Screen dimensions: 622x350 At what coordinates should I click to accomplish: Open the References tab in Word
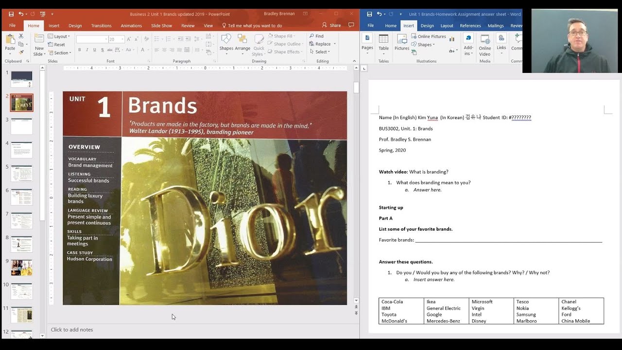[470, 26]
